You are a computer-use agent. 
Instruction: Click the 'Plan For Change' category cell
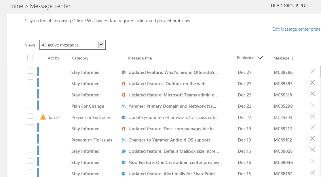tap(88, 106)
